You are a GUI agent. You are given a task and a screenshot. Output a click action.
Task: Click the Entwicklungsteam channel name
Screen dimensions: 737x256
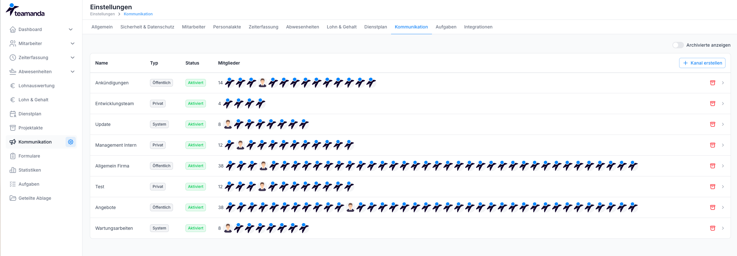[x=114, y=104]
